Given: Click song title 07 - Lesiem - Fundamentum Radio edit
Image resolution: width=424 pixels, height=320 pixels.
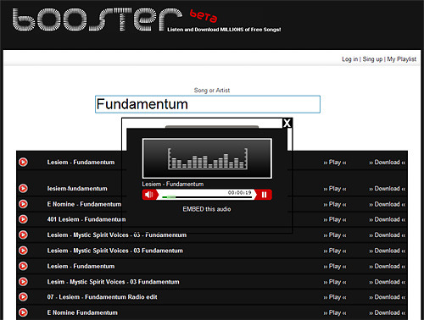Looking at the screenshot, I should coord(102,297).
